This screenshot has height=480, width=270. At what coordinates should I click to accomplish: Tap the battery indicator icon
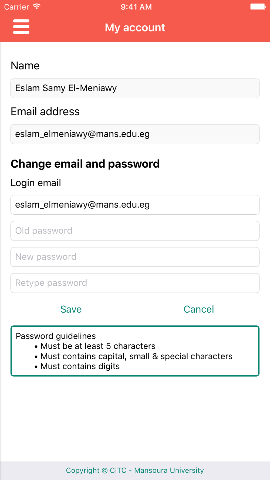[x=258, y=7]
